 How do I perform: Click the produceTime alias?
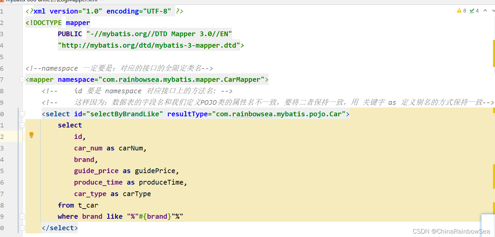tap(161, 182)
